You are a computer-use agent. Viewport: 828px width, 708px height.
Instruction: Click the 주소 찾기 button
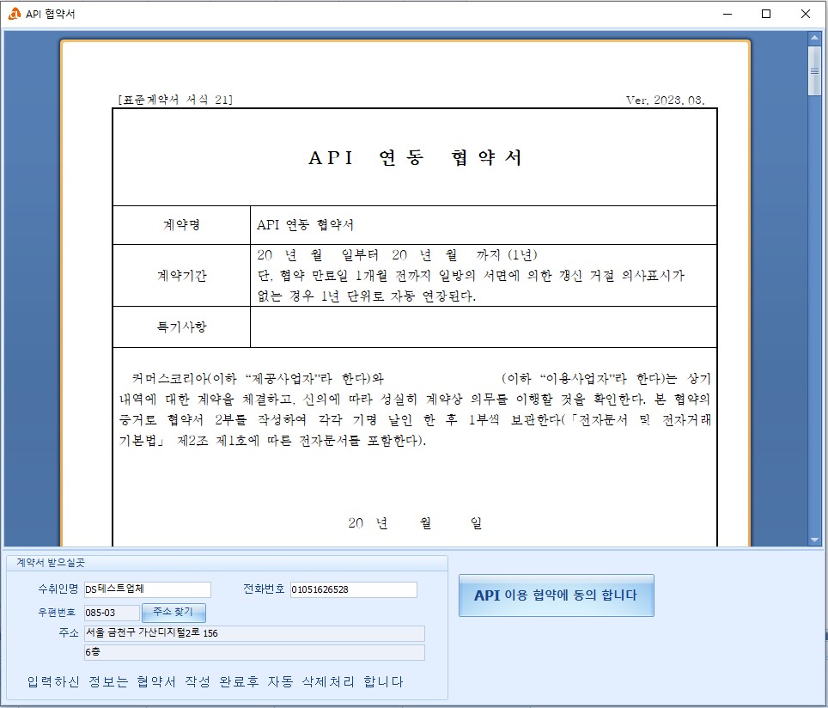pos(174,613)
